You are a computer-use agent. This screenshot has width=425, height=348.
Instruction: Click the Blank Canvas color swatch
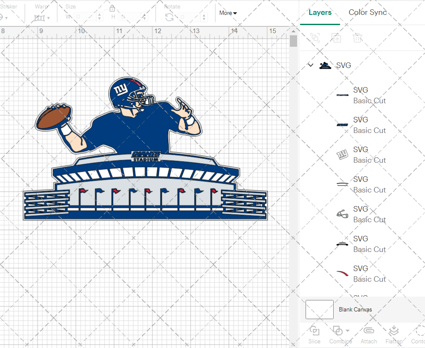click(x=319, y=309)
